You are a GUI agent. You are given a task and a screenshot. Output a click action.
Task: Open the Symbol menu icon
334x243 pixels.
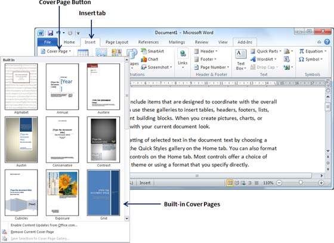(x=301, y=59)
